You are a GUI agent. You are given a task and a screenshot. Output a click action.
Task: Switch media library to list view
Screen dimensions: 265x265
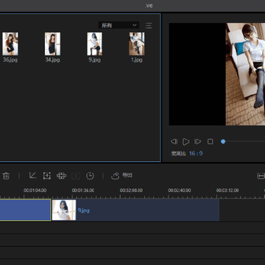point(149,25)
